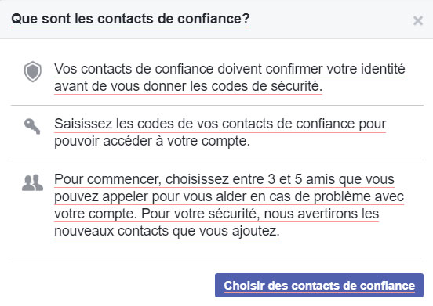Click the word appeler in friends paragraph
The image size is (433, 306).
[129, 196]
